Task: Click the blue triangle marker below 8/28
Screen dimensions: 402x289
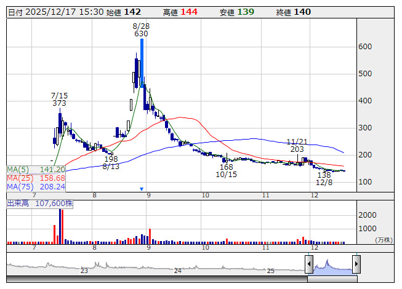Action: pos(142,189)
